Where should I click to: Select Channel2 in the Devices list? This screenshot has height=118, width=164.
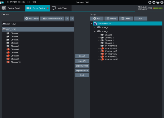15,37
